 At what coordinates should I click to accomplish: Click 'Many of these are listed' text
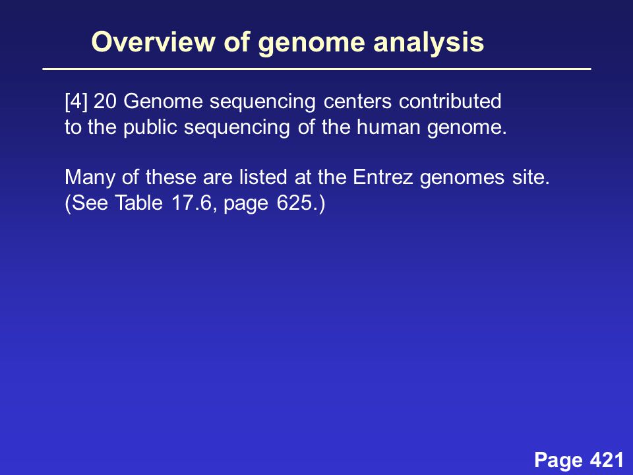click(176, 177)
